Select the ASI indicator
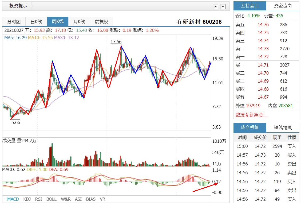301x205 pixels. point(78,199)
